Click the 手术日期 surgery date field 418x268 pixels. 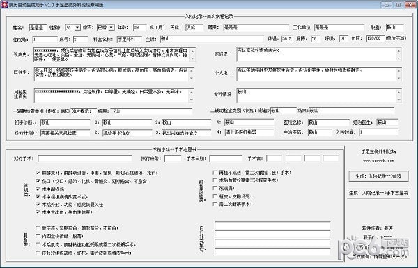[226, 159]
